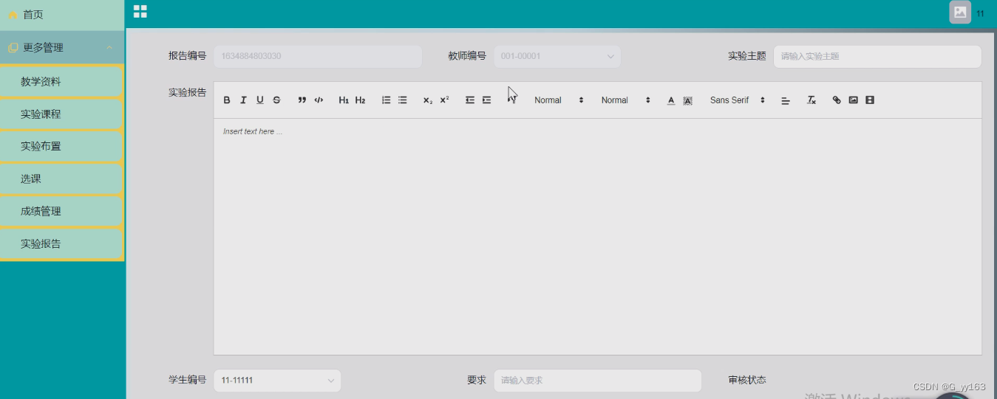Click into the rich text editor body
The width and height of the screenshot is (997, 399).
(x=597, y=236)
